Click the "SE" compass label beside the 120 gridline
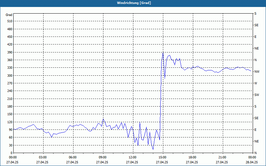This screenshot has width=266, height=166. 256,118
